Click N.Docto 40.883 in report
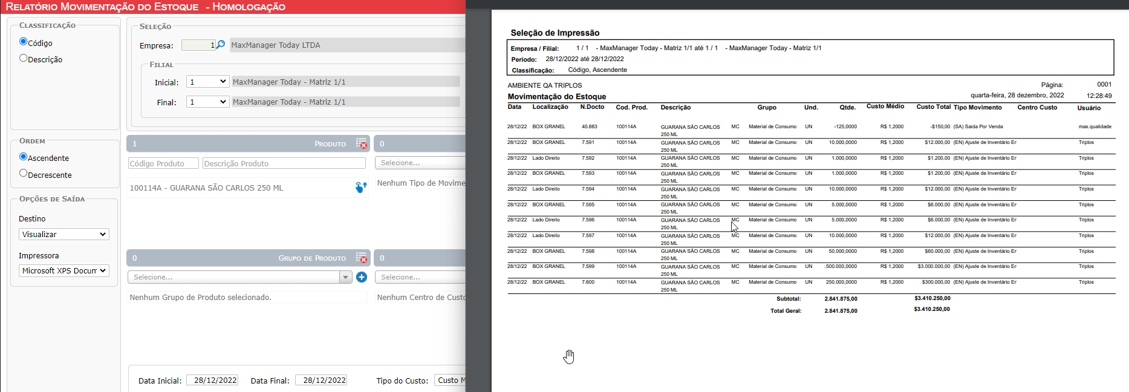This screenshot has width=1129, height=392. pos(590,127)
